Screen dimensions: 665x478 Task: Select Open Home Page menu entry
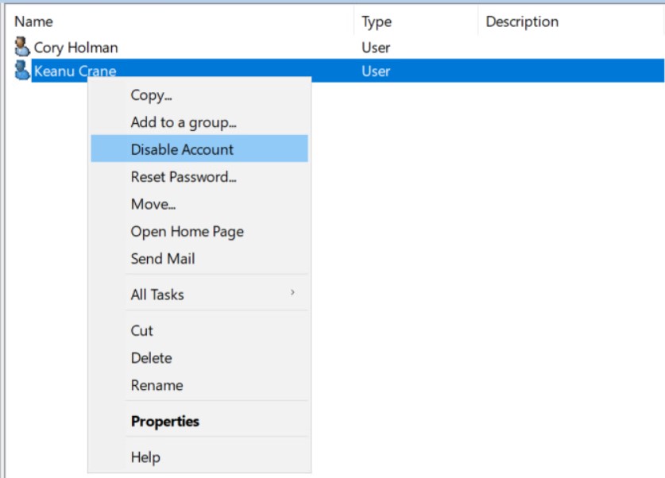pos(187,232)
